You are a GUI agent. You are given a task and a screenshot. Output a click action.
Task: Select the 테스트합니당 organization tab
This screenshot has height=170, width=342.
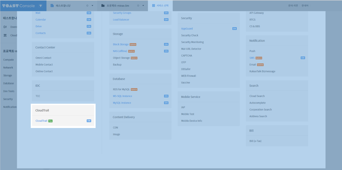71,5
